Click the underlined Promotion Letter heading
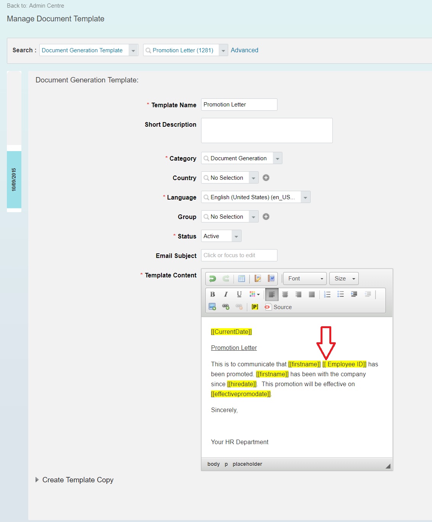 234,348
